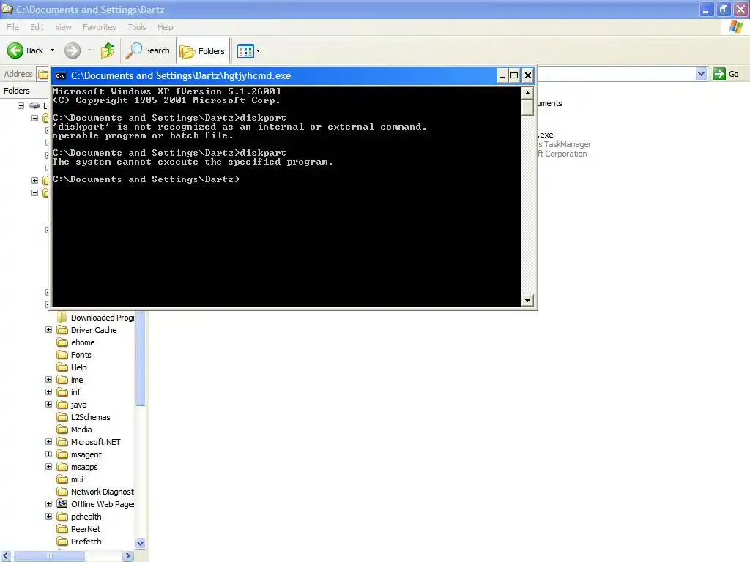Image resolution: width=750 pixels, height=562 pixels.
Task: Open the address bar dropdown arrow
Action: pos(701,74)
